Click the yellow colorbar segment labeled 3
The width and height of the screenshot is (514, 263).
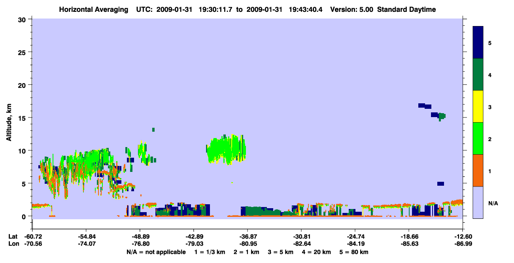tap(478, 106)
